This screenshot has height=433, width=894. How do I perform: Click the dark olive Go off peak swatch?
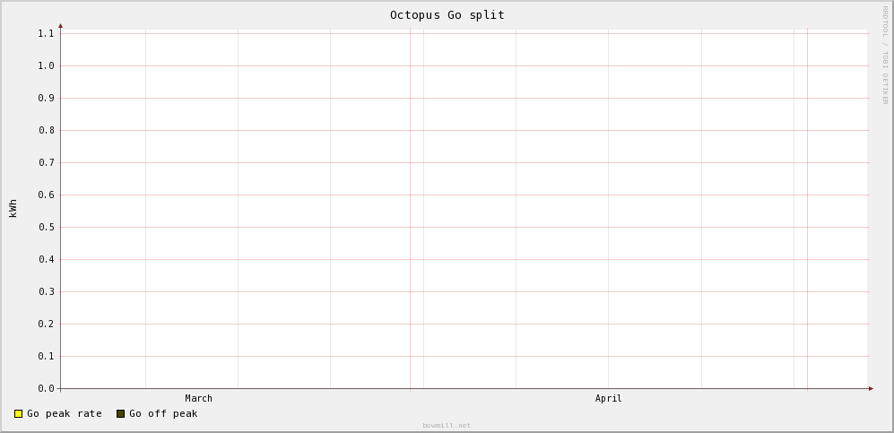tap(120, 413)
